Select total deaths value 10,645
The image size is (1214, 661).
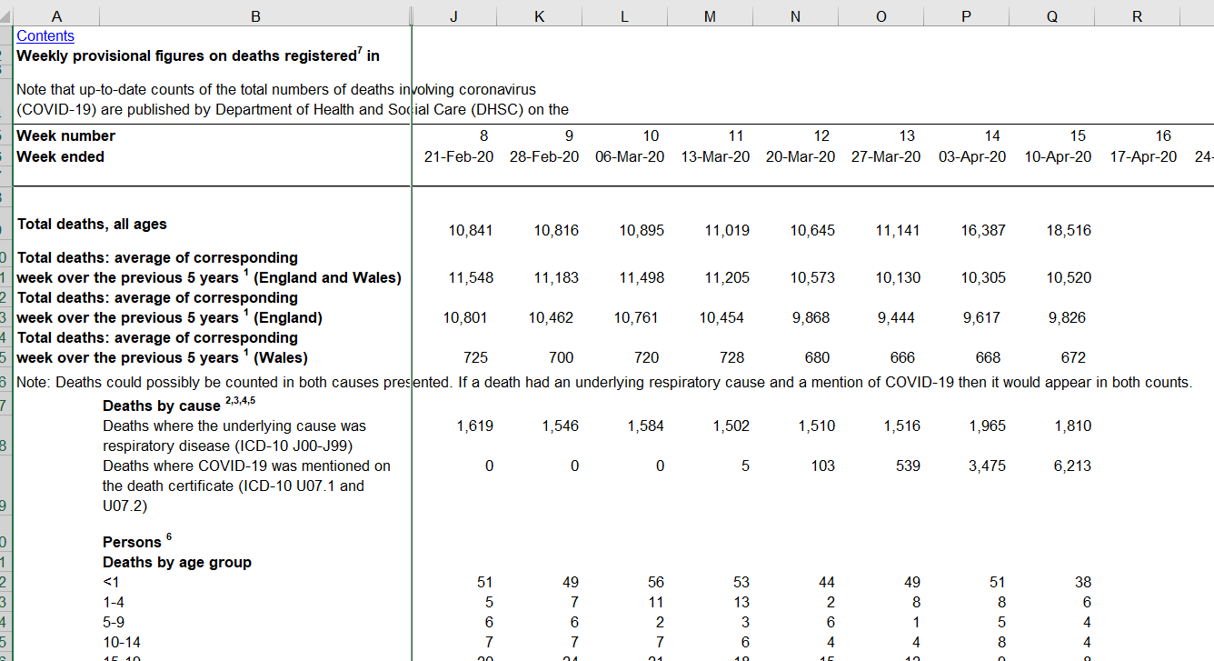point(812,231)
